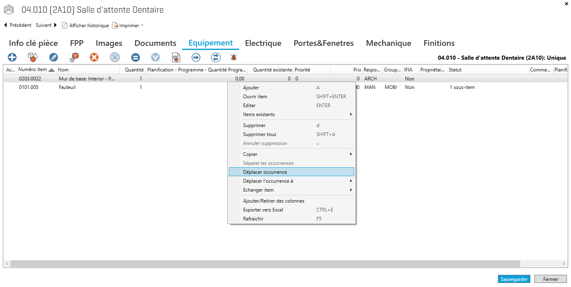Click the blue equals sign icon

[x=136, y=57]
